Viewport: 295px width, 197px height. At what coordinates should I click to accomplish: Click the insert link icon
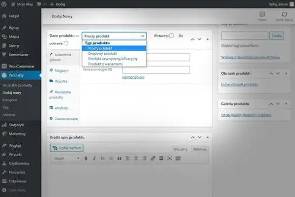pyautogui.click(x=153, y=159)
